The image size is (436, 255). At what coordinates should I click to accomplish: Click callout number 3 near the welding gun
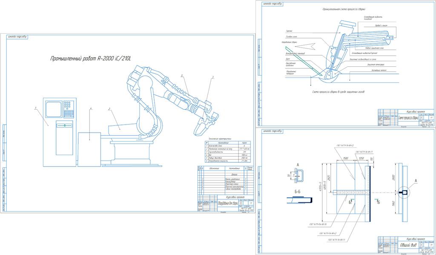point(213,77)
